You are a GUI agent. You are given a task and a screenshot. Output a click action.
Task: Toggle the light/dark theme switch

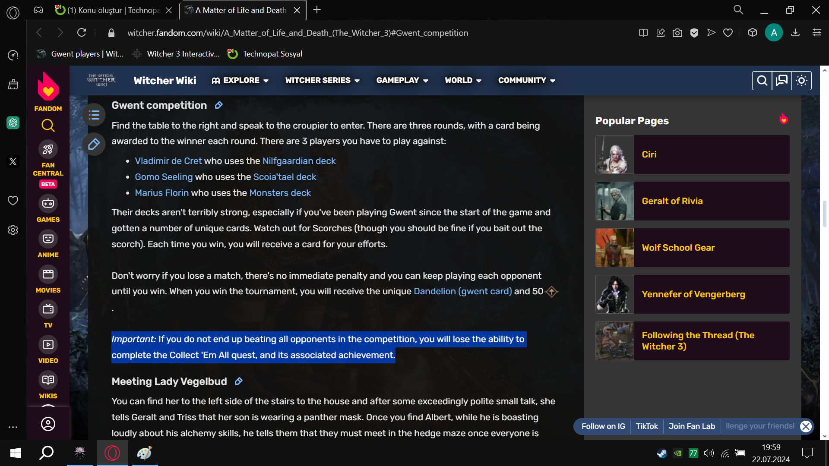click(801, 81)
